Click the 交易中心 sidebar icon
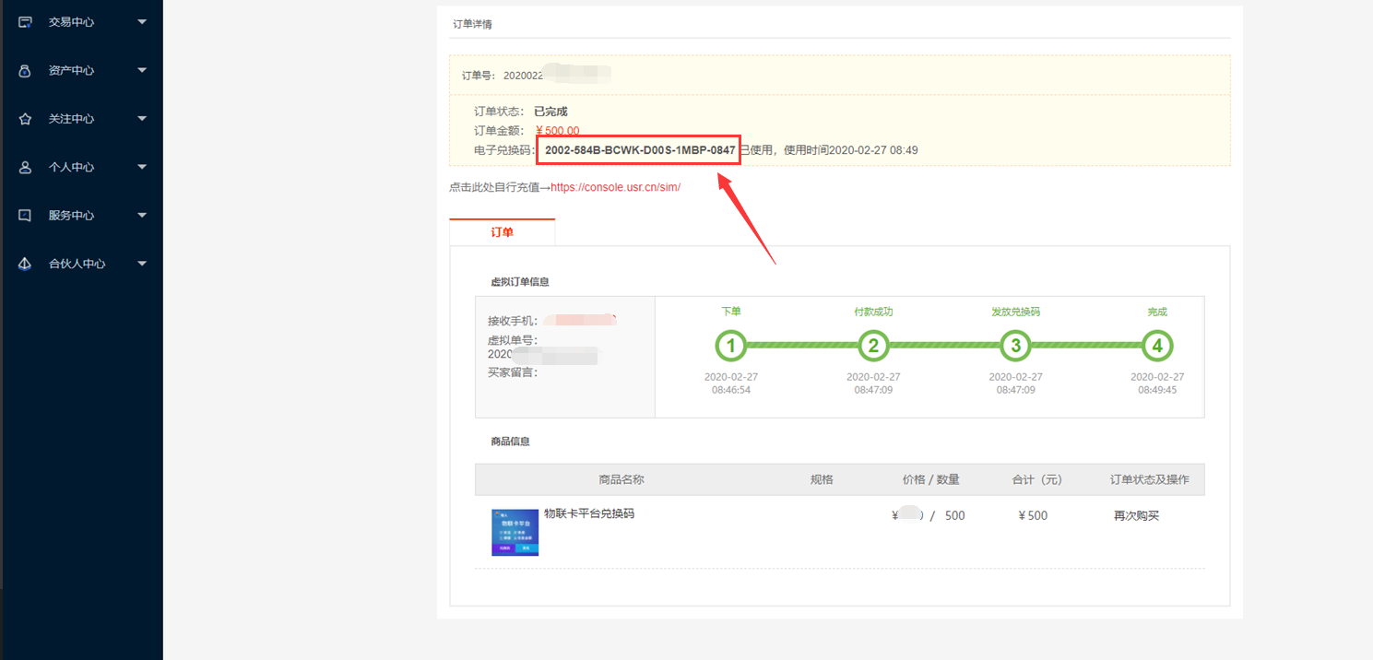 click(x=26, y=22)
